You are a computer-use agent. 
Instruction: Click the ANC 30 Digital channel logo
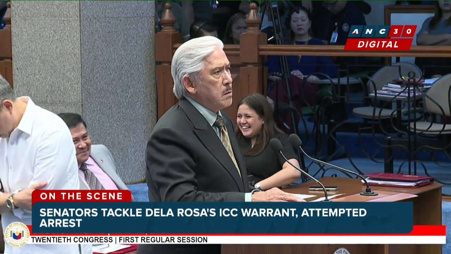(381, 38)
